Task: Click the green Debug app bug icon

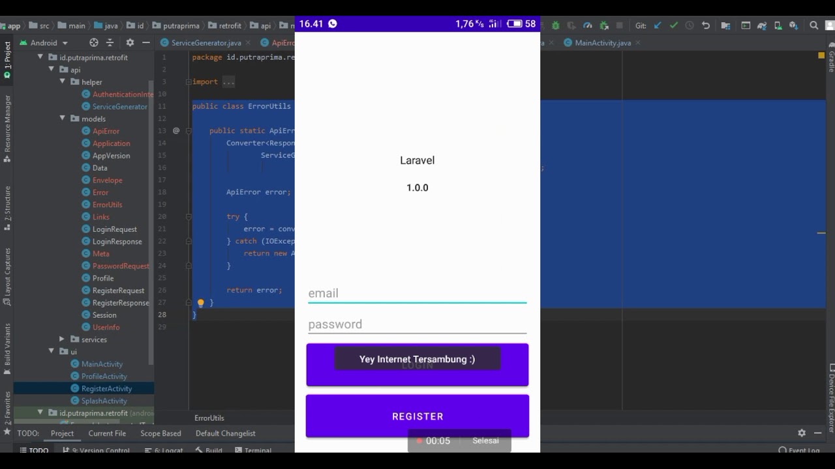Action: click(556, 25)
